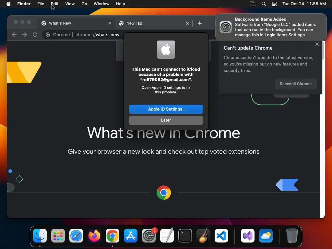
Task: Open Launchpad from the Dock
Action: click(58, 236)
